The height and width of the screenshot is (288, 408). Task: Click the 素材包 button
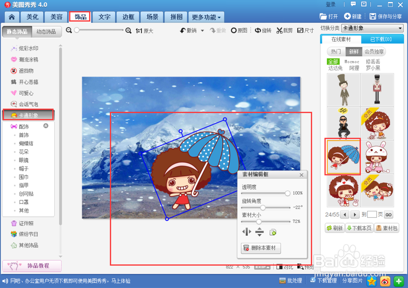(x=387, y=228)
